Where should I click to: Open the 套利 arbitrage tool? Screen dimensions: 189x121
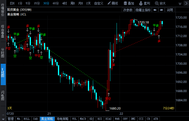145,3
